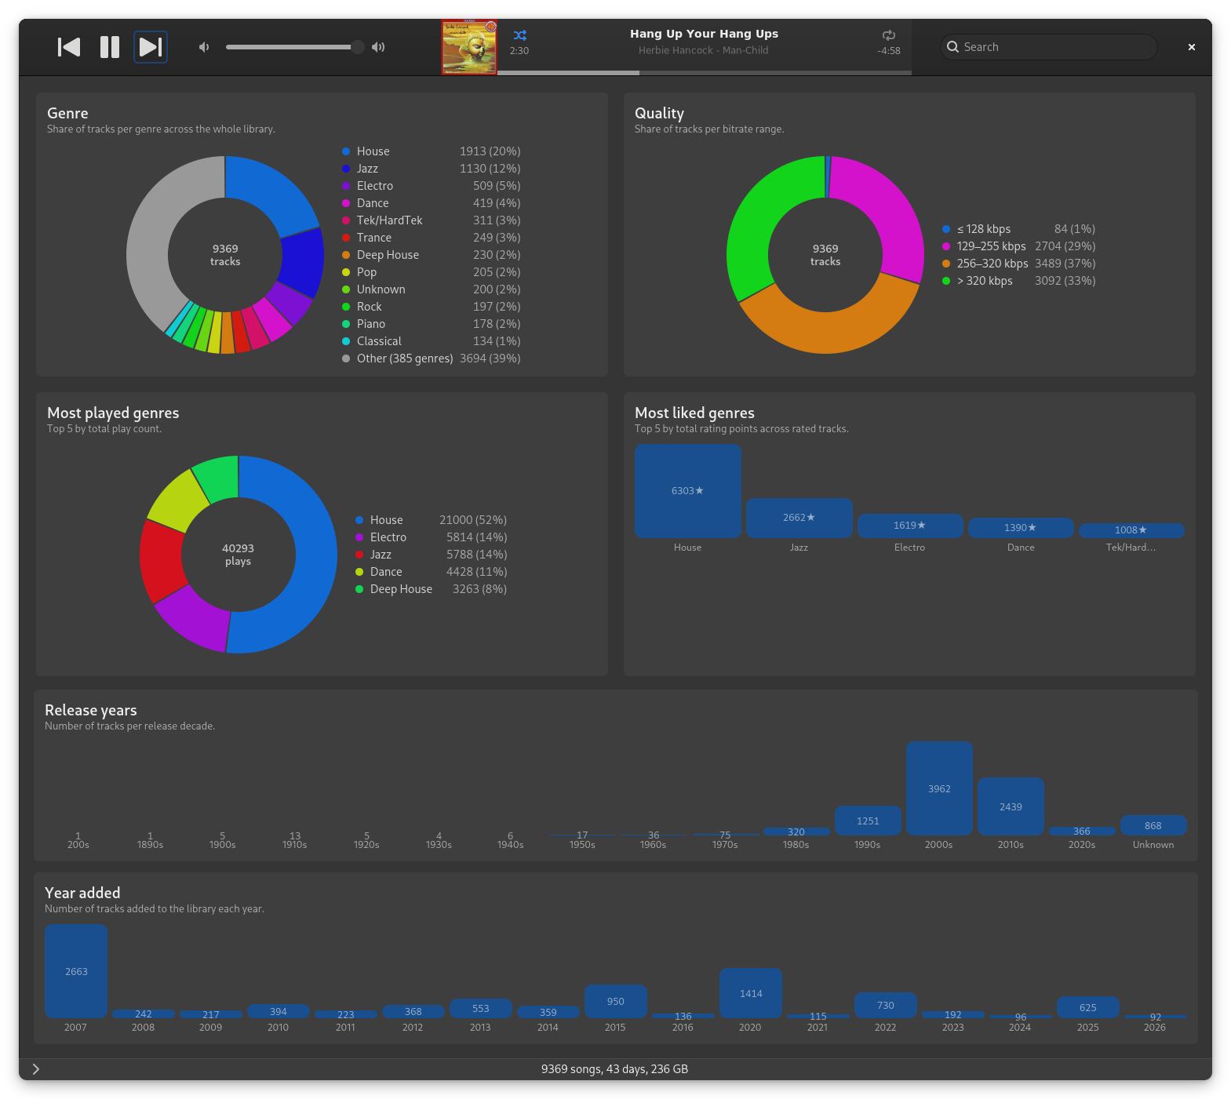This screenshot has width=1231, height=1099.
Task: Toggle shuffle mode icon
Action: click(x=519, y=35)
